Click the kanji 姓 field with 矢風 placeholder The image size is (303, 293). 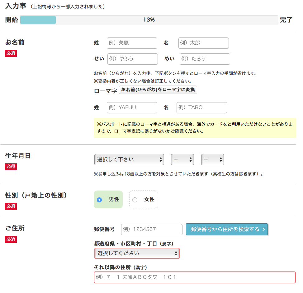click(132, 43)
